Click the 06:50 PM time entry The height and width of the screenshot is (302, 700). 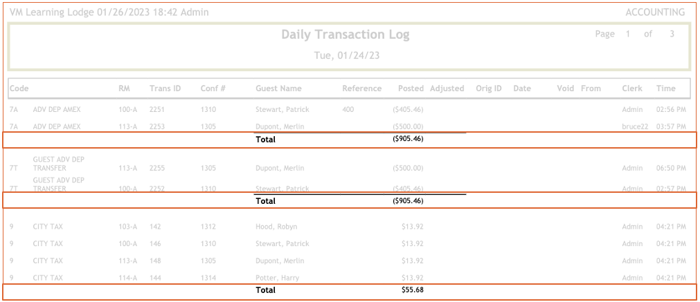671,168
